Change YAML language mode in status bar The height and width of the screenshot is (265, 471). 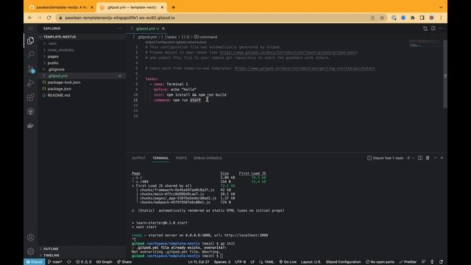click(x=269, y=262)
